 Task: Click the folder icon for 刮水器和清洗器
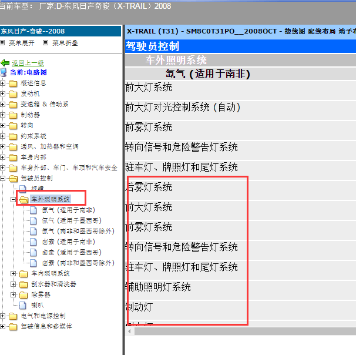[x=23, y=284]
